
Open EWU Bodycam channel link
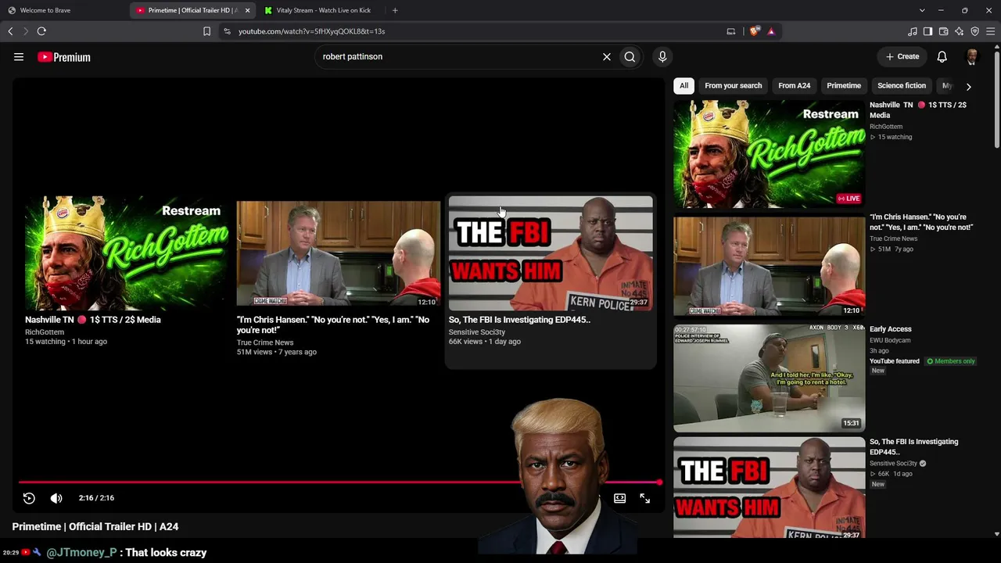point(890,340)
